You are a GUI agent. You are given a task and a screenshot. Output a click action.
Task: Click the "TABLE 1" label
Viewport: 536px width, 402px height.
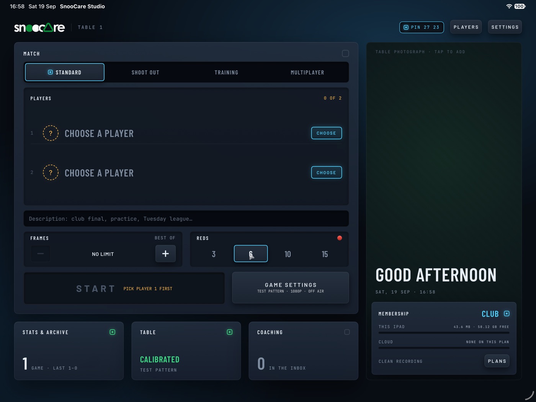[x=90, y=28]
